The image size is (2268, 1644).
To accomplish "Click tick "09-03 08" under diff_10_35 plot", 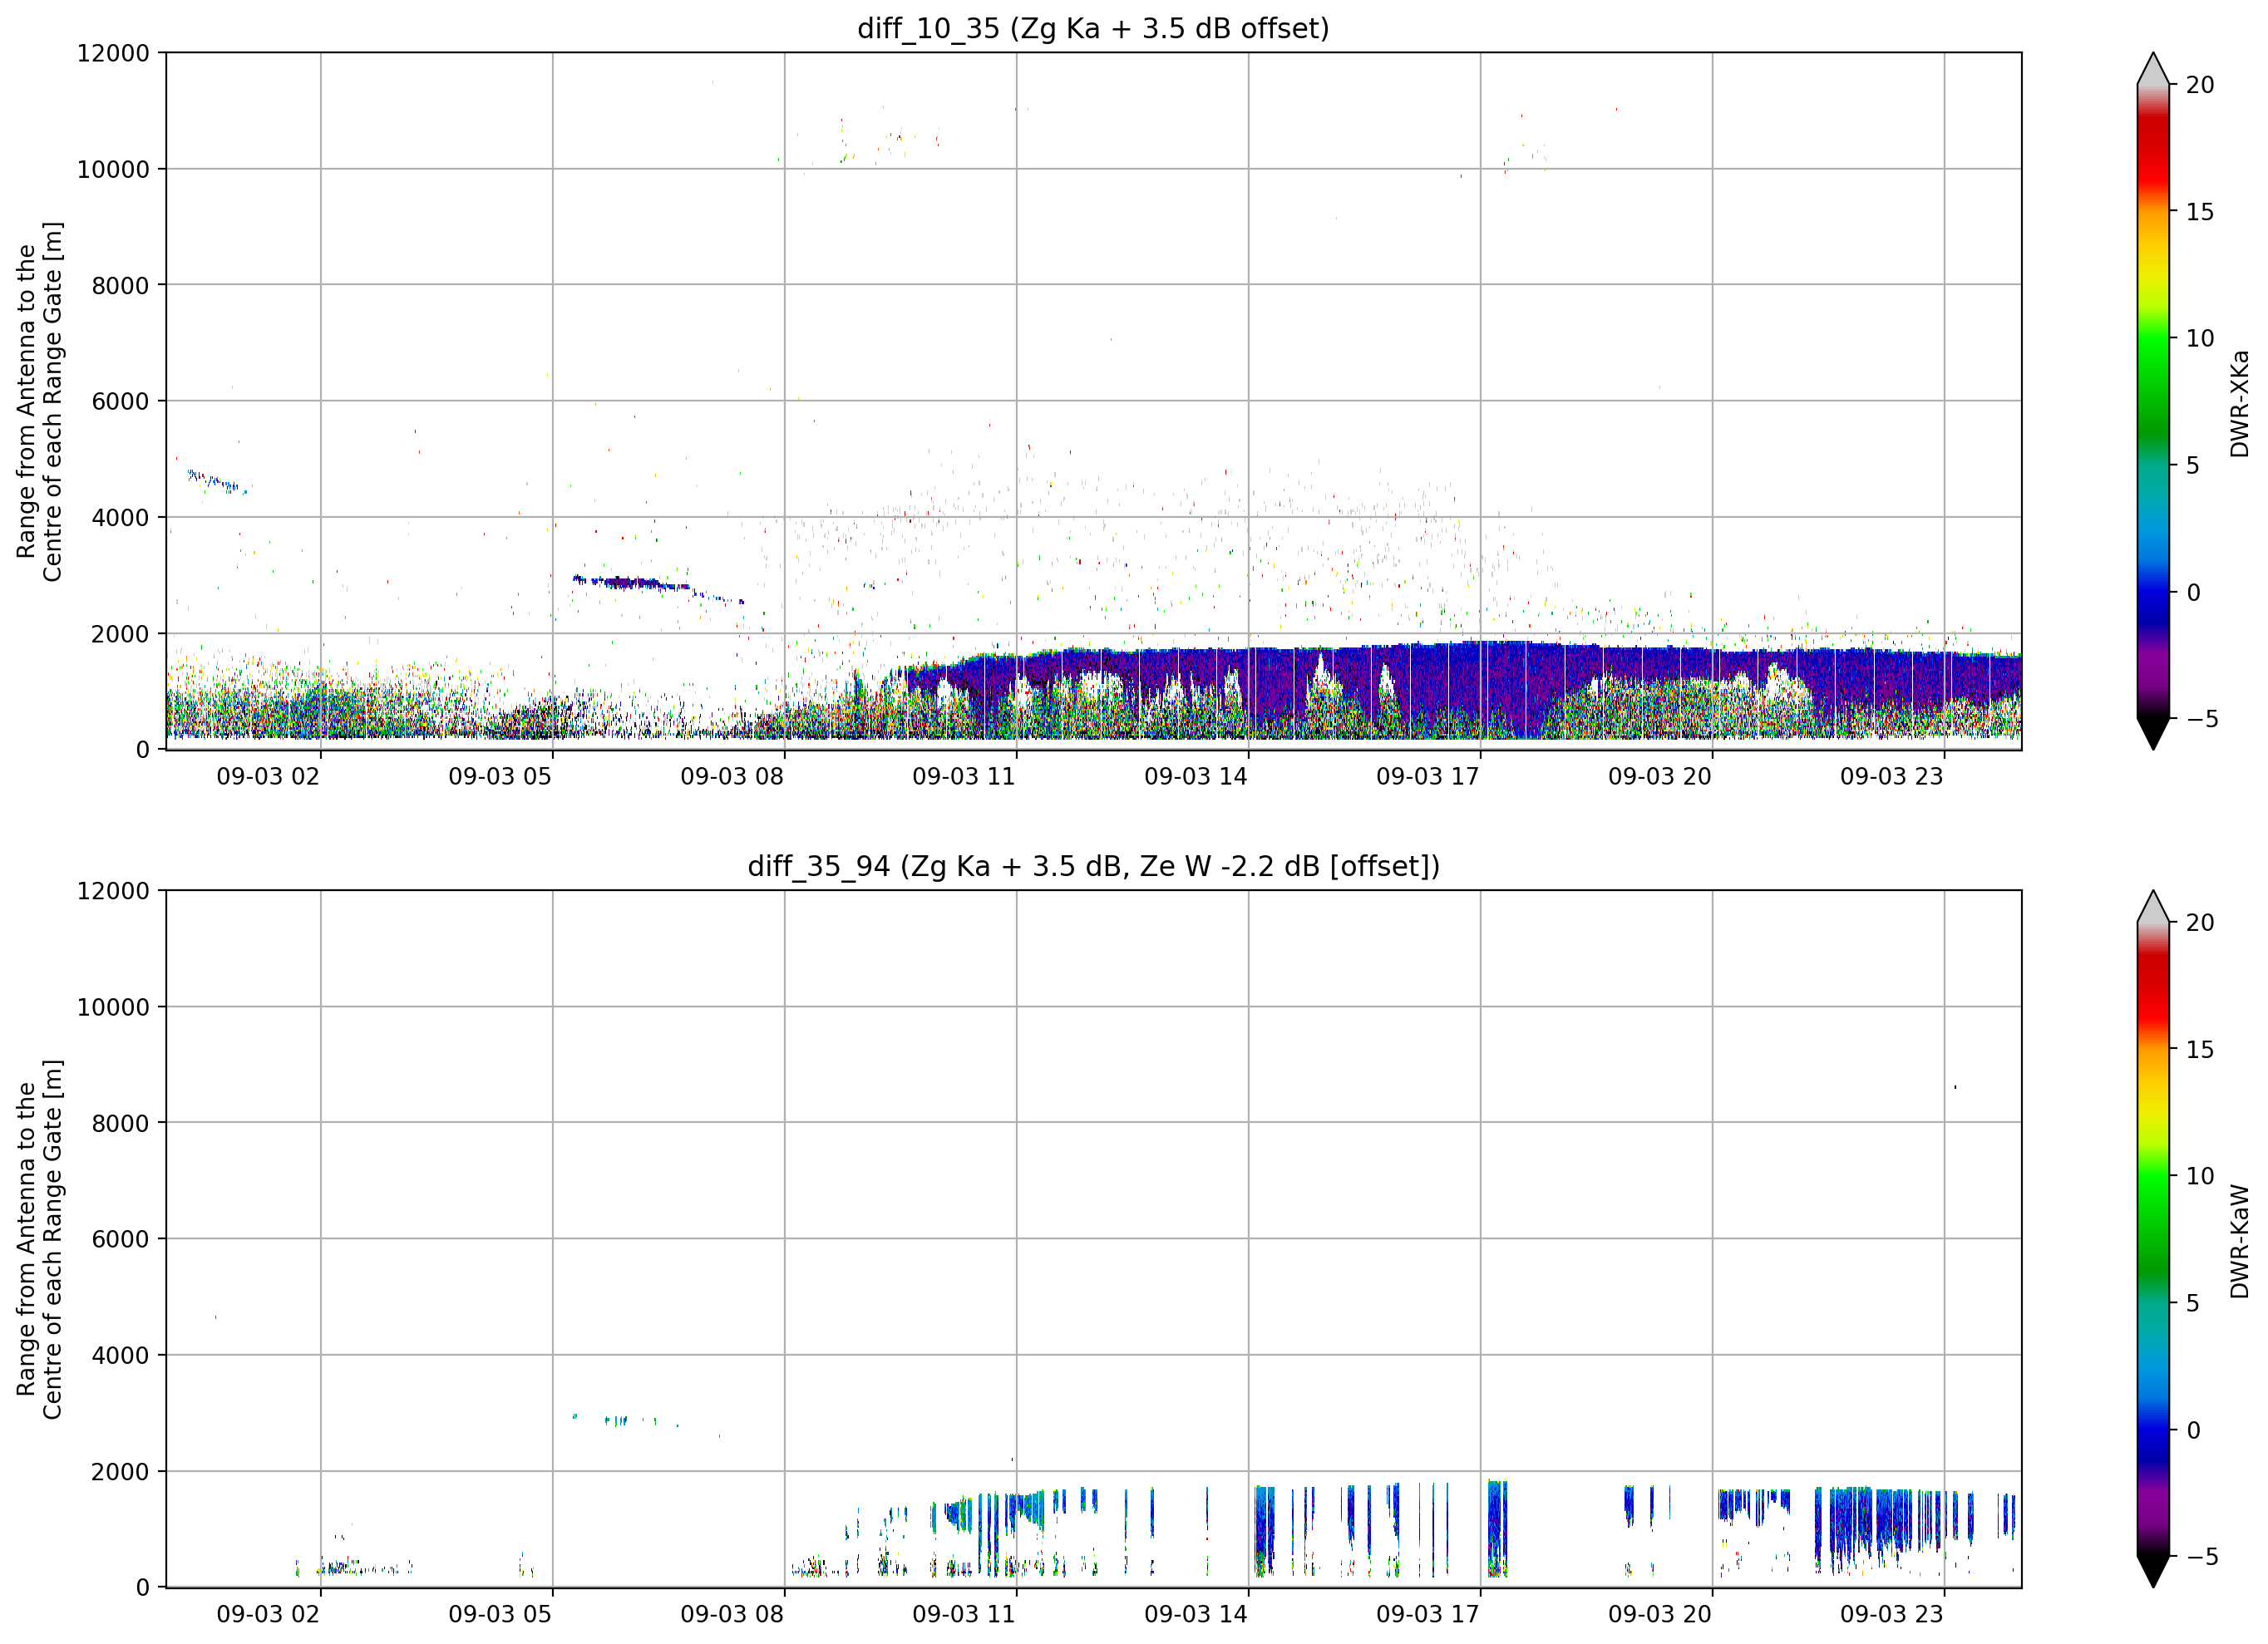I will 732,777.
